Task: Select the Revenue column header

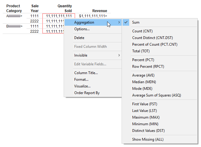Action: click(x=100, y=11)
